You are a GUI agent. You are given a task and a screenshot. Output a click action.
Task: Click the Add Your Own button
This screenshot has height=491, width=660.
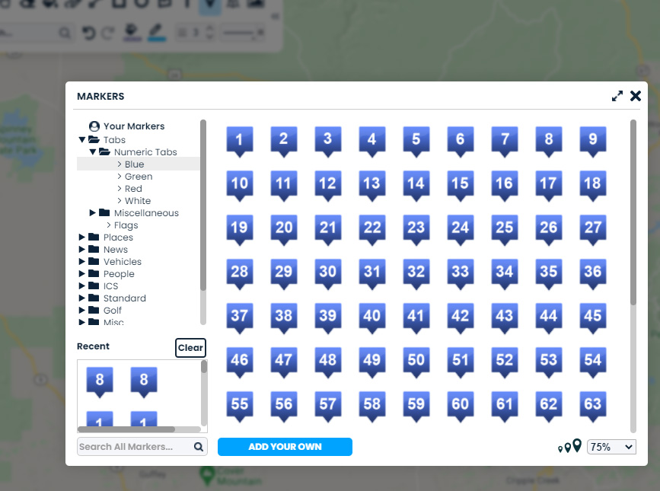pos(285,447)
